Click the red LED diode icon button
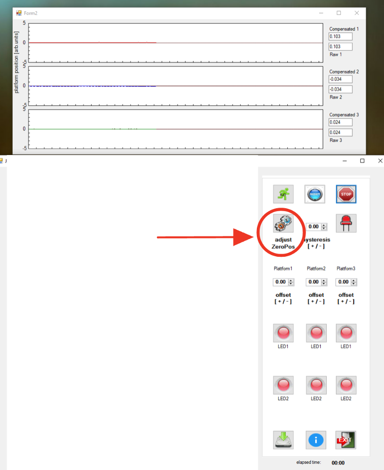The width and height of the screenshot is (384, 470). coord(347,223)
